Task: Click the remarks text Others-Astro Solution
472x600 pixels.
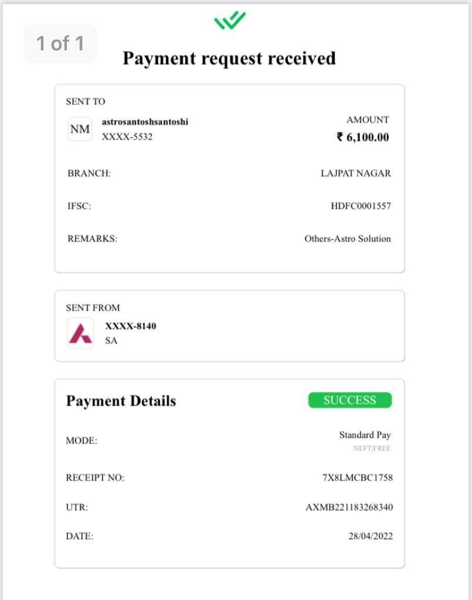Action: coord(348,239)
